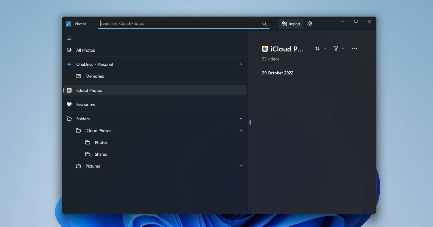Image resolution: width=433 pixels, height=227 pixels.
Task: Minimize the Photos window
Action: (x=342, y=21)
